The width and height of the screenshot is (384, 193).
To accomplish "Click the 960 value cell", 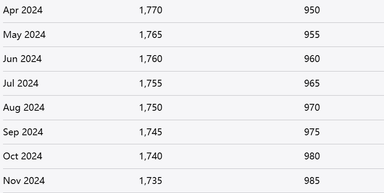I will click(312, 59).
